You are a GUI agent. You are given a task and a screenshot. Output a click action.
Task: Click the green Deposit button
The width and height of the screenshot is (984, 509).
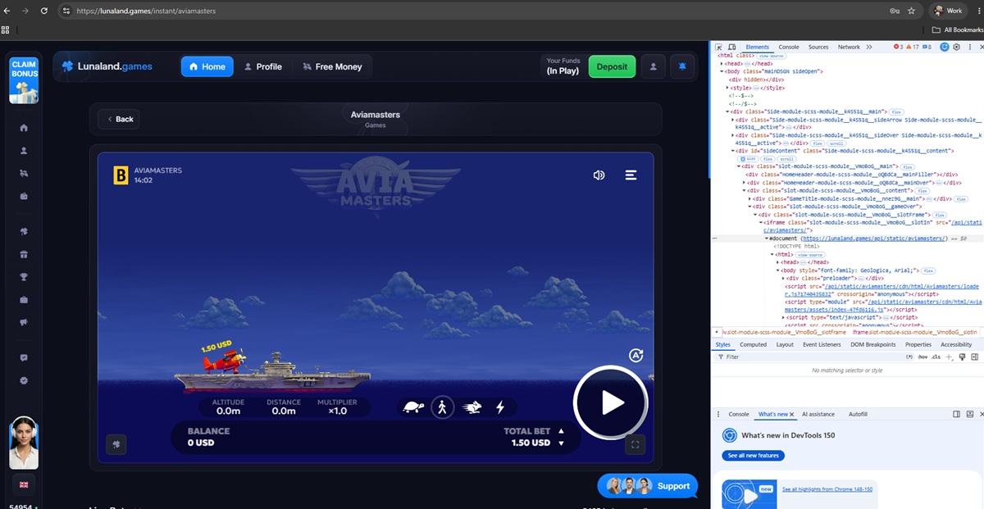(612, 66)
